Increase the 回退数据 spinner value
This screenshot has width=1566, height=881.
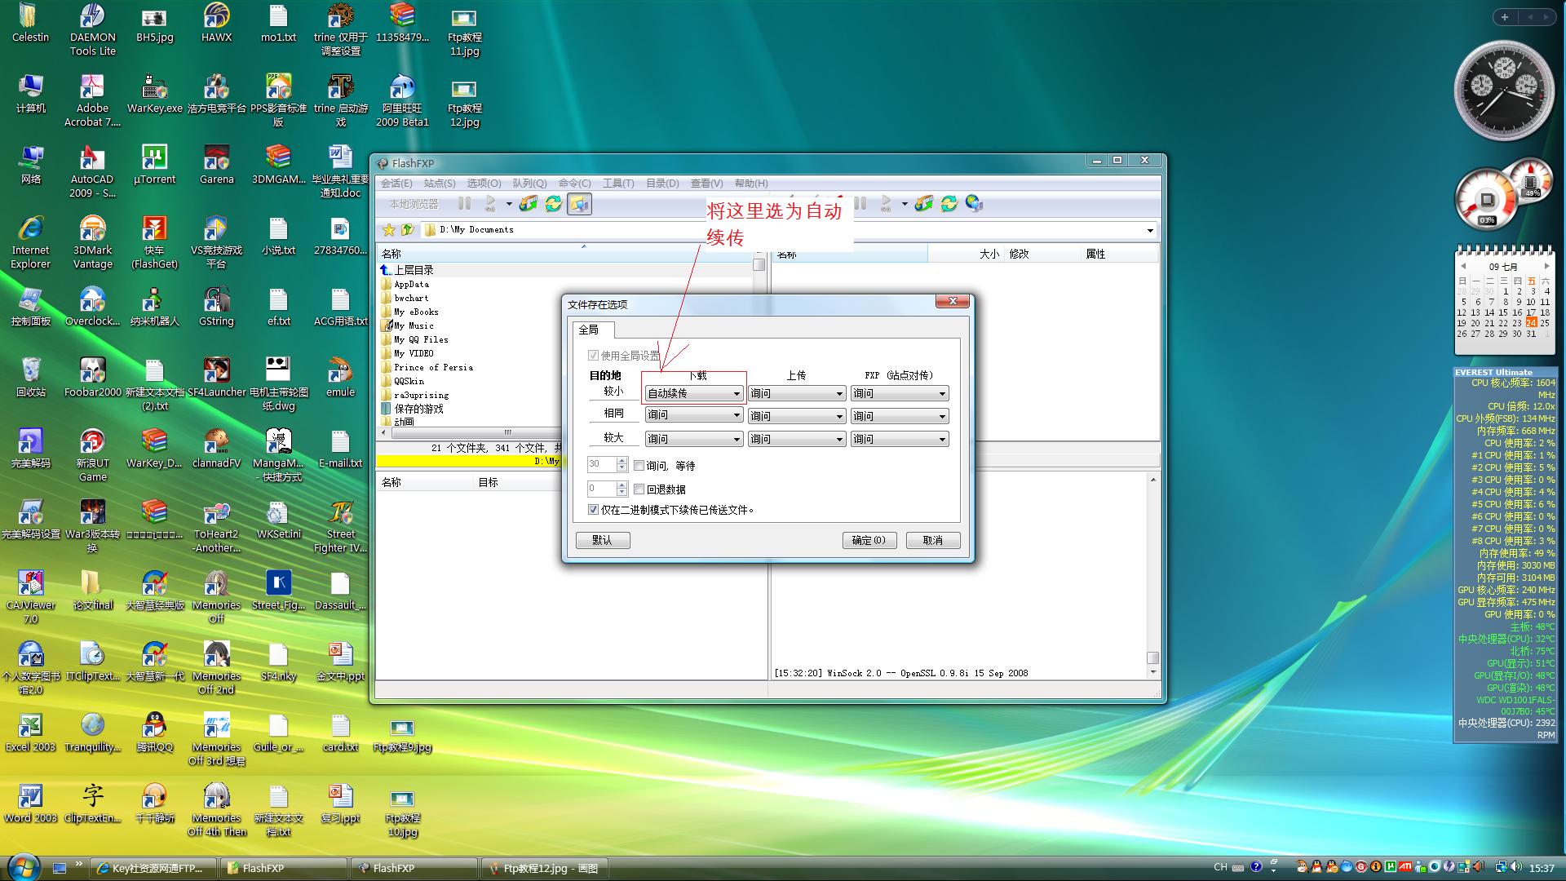(x=622, y=485)
